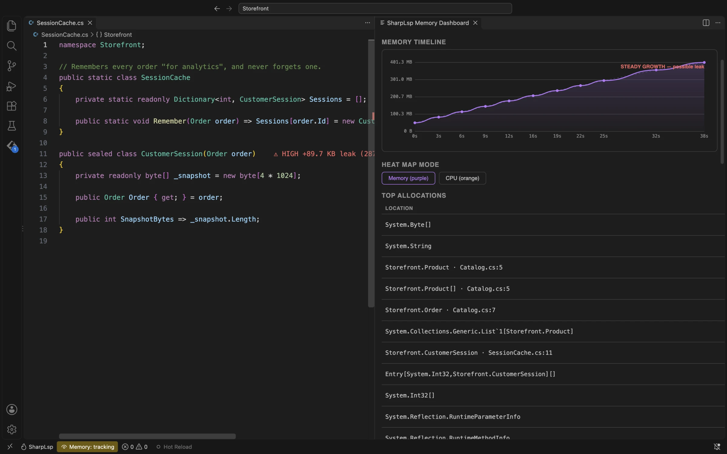Screen dimensions: 727x454
Task: Click the LOCATION column header
Action: [x=399, y=208]
